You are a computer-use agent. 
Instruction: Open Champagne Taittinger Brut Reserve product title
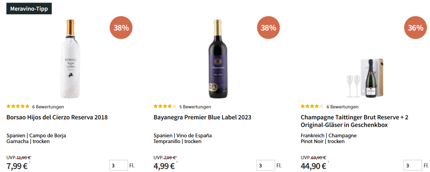coord(355,121)
